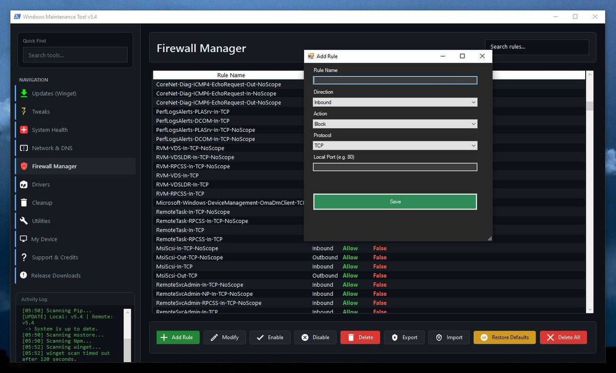Image resolution: width=616 pixels, height=373 pixels.
Task: Save the new firewall rule
Action: 395,201
